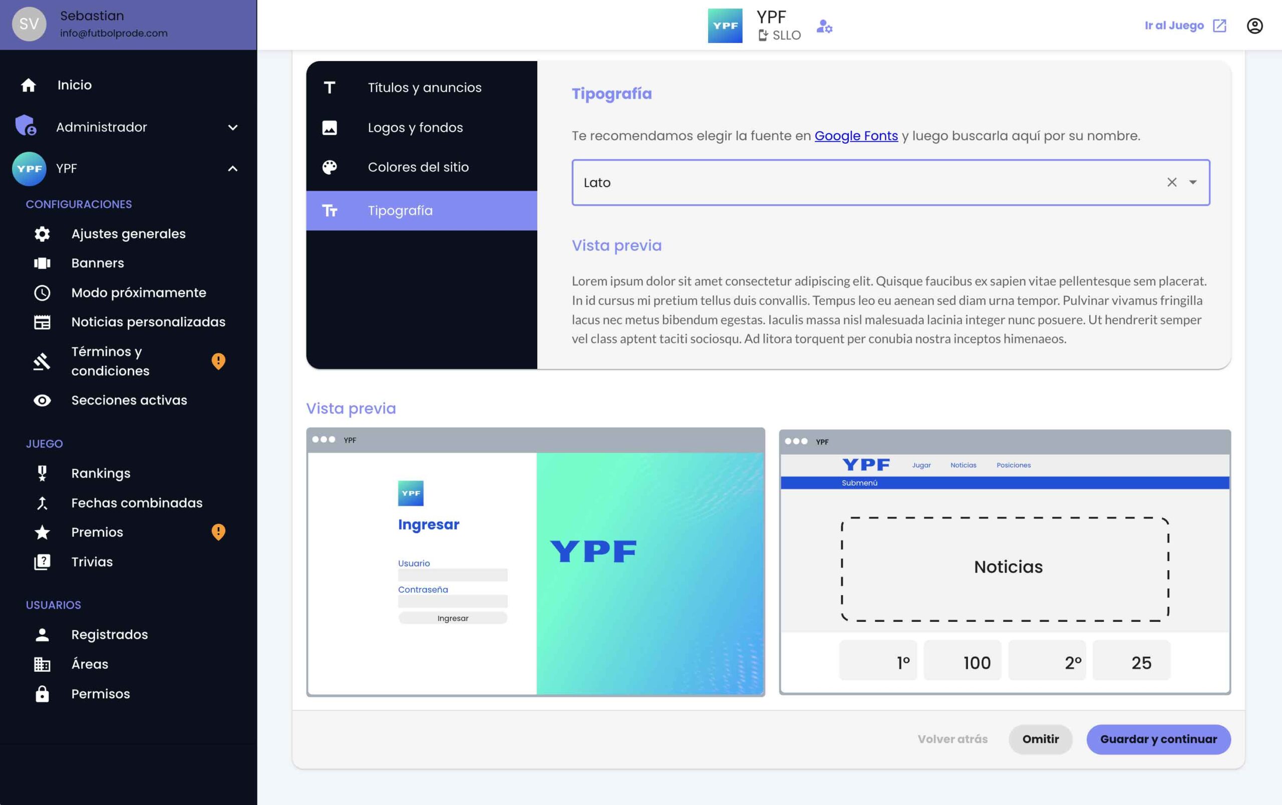Open Títulos y anuncios tab

click(424, 87)
